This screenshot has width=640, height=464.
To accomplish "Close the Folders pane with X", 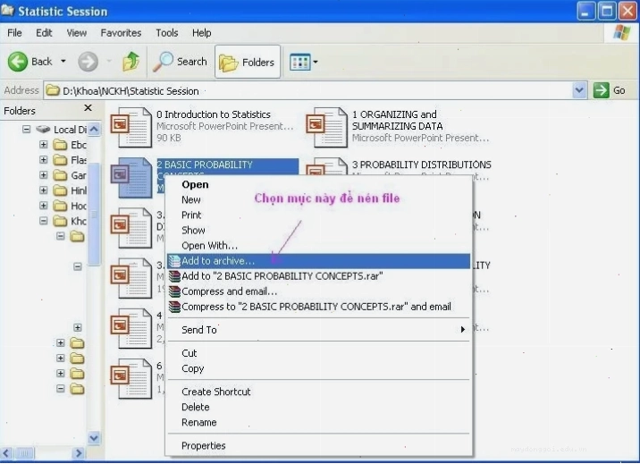I will pyautogui.click(x=88, y=108).
